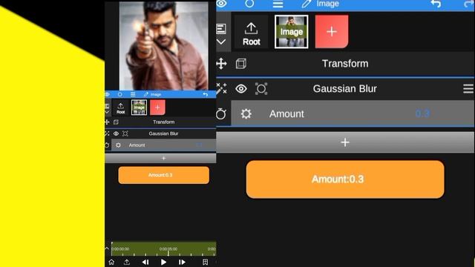This screenshot has width=475, height=267.
Task: Tap the Root button in small app panel
Action: pyautogui.click(x=120, y=108)
